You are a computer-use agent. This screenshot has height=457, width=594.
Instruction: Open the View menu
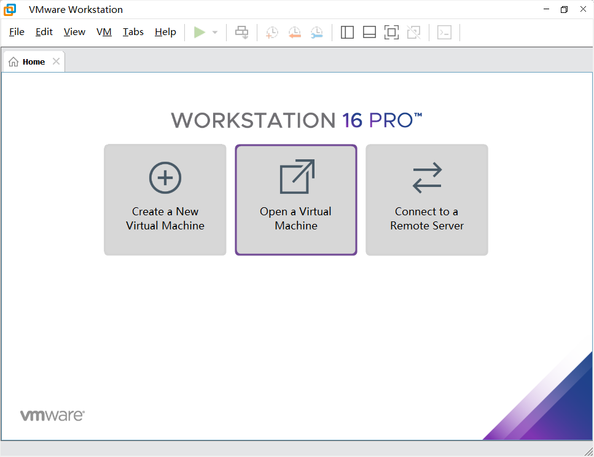coord(74,32)
